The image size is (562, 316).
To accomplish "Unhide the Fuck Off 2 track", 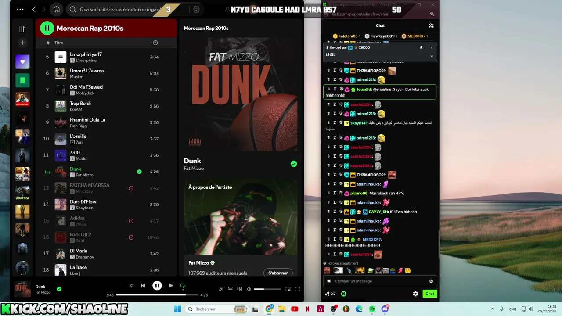I will point(131,237).
